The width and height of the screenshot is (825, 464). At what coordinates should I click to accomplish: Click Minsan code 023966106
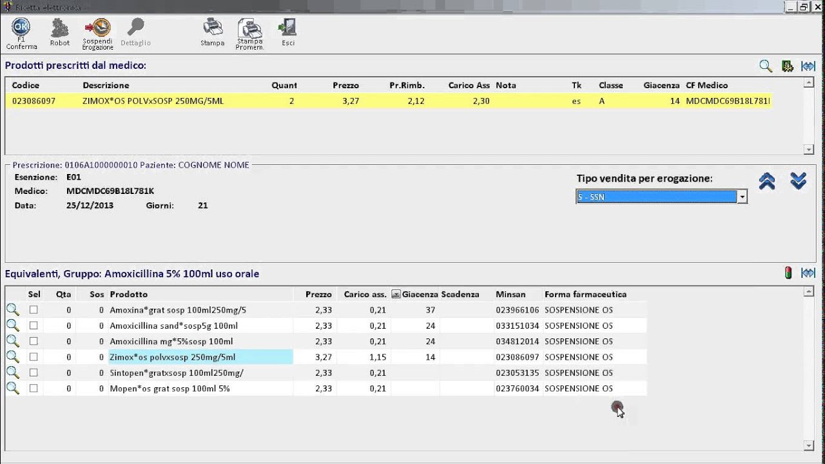pyautogui.click(x=517, y=310)
